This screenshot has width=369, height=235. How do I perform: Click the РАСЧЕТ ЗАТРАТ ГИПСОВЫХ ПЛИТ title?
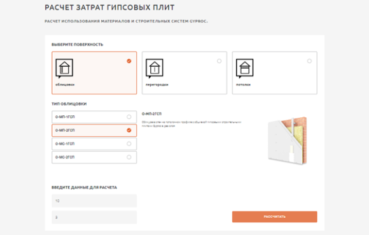tap(109, 8)
